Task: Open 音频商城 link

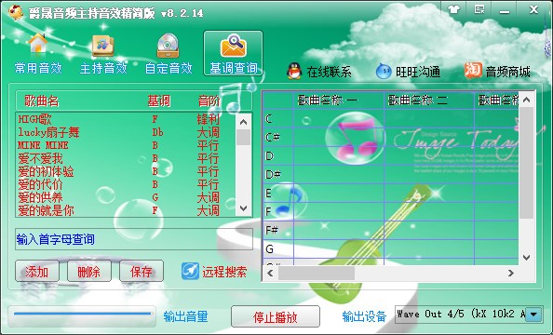Action: [x=507, y=72]
